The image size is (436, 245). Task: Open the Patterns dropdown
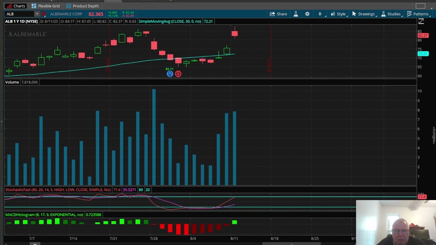418,14
